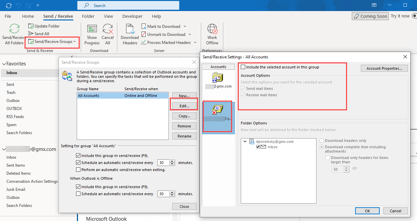Select second account icon with red X
Image resolution: width=417 pixels, height=221 pixels.
tap(218, 110)
